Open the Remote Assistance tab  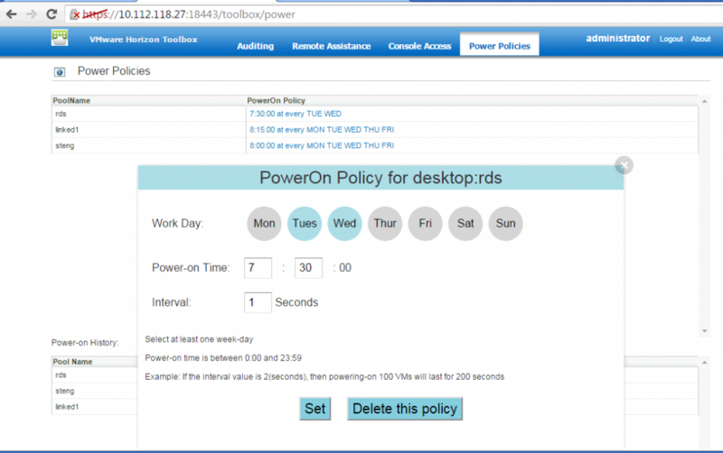[331, 46]
